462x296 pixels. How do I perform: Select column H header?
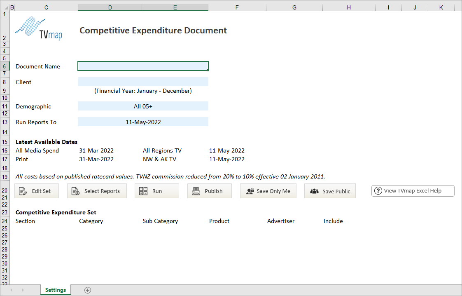(349, 7)
